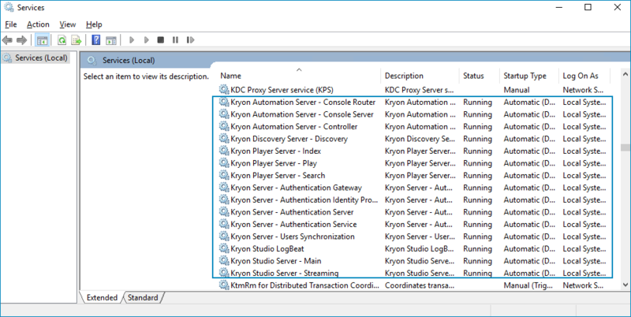Click gear icon of Kryon Discovery Server row
The image size is (631, 317).
click(224, 138)
